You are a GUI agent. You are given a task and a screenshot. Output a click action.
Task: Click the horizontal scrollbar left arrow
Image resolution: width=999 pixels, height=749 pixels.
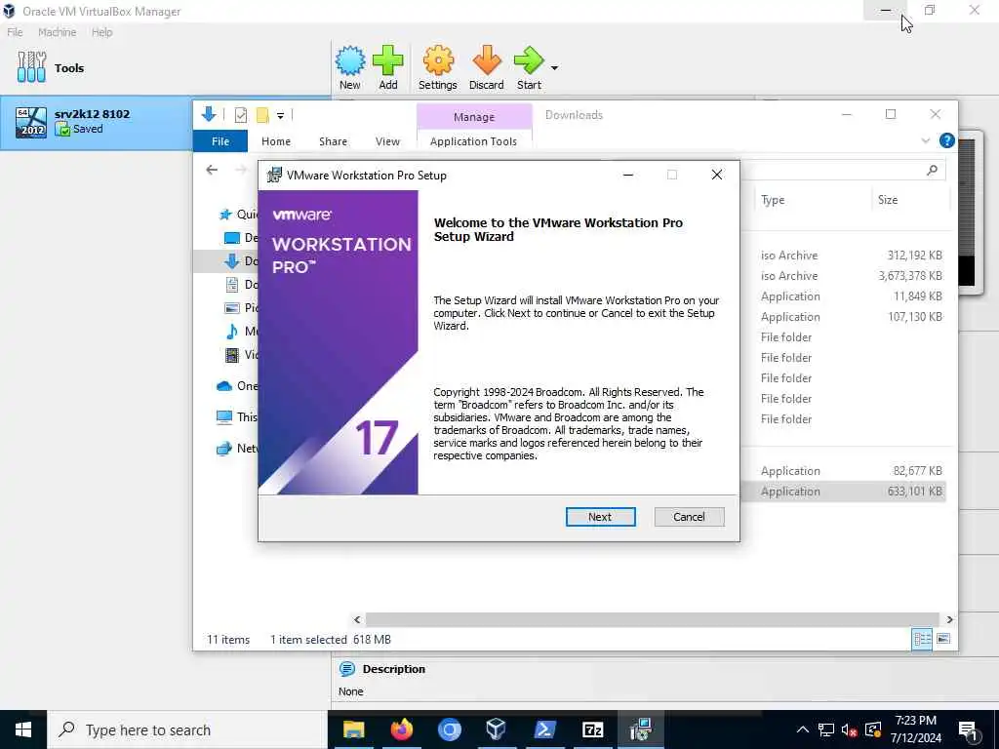357,619
